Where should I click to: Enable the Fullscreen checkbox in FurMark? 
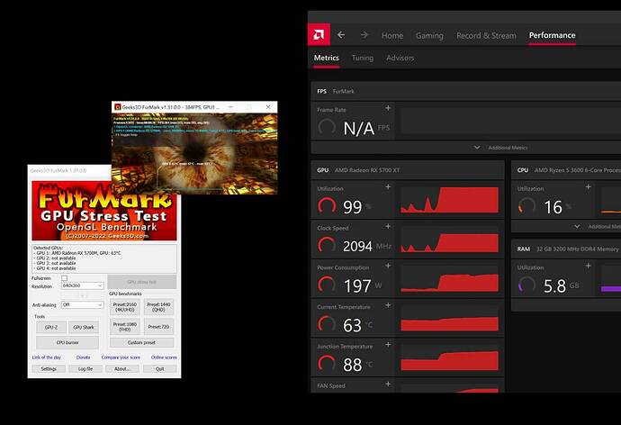pos(65,278)
